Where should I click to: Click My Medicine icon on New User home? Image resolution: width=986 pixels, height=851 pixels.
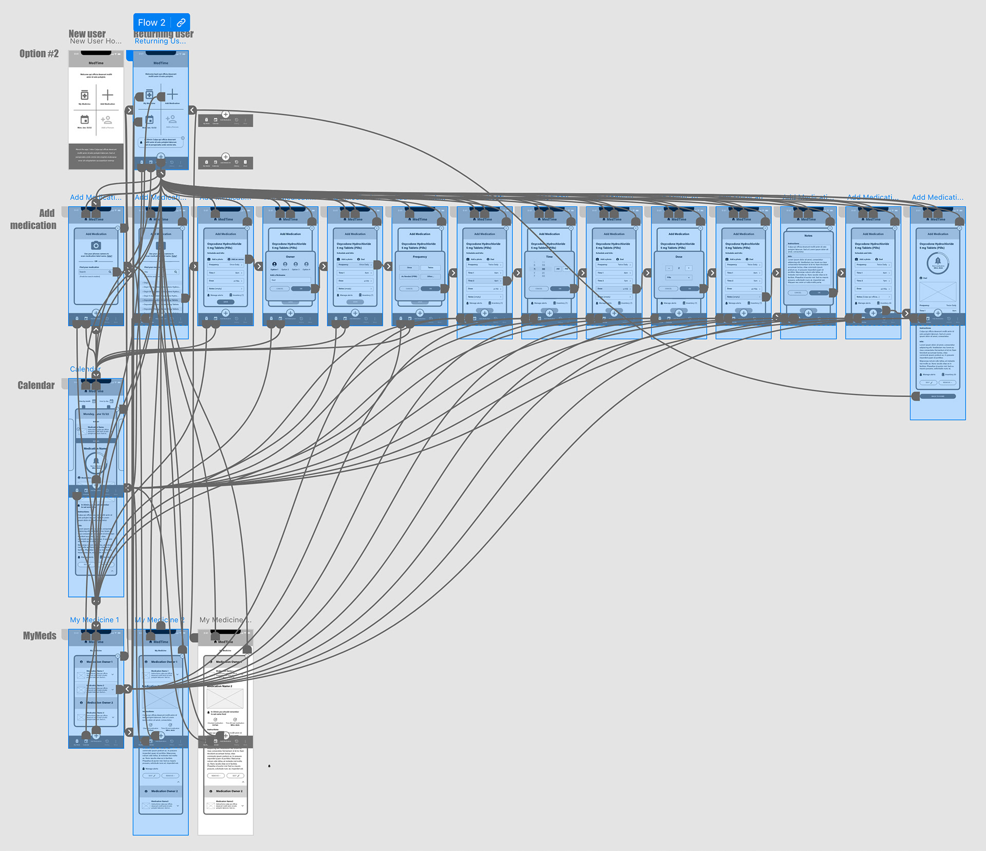(x=85, y=95)
